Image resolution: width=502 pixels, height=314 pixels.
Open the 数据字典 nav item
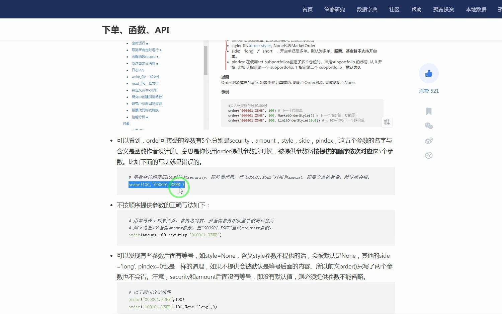click(x=367, y=9)
